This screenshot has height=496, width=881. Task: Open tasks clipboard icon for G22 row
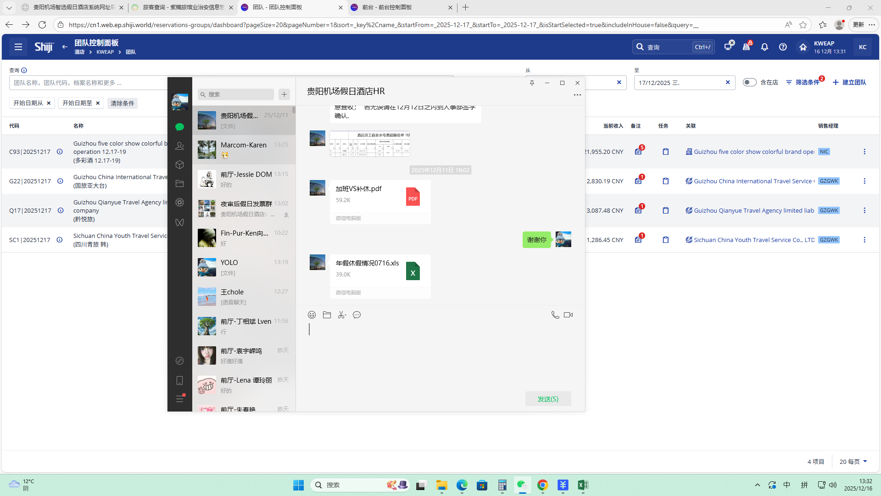coord(665,181)
